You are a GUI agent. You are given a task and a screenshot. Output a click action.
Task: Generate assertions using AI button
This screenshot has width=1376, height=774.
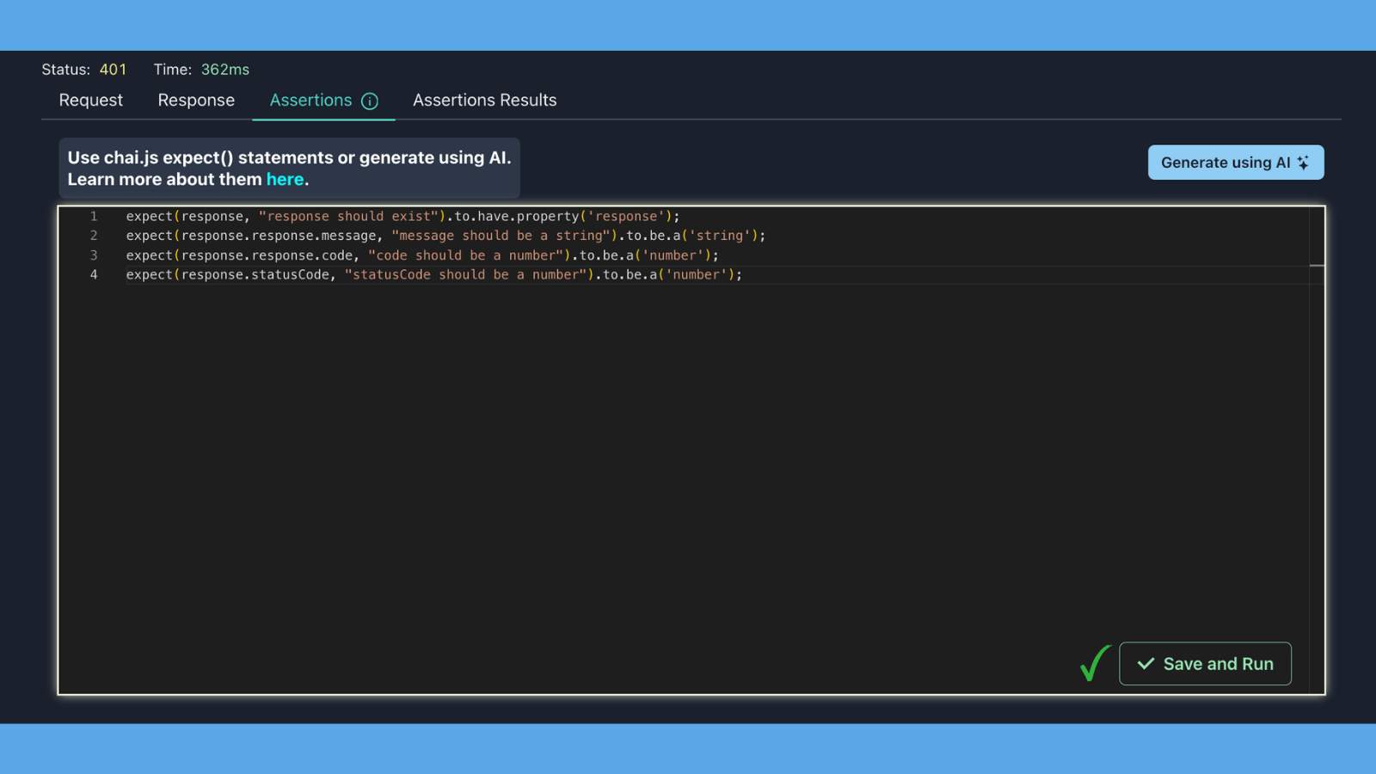click(x=1236, y=163)
